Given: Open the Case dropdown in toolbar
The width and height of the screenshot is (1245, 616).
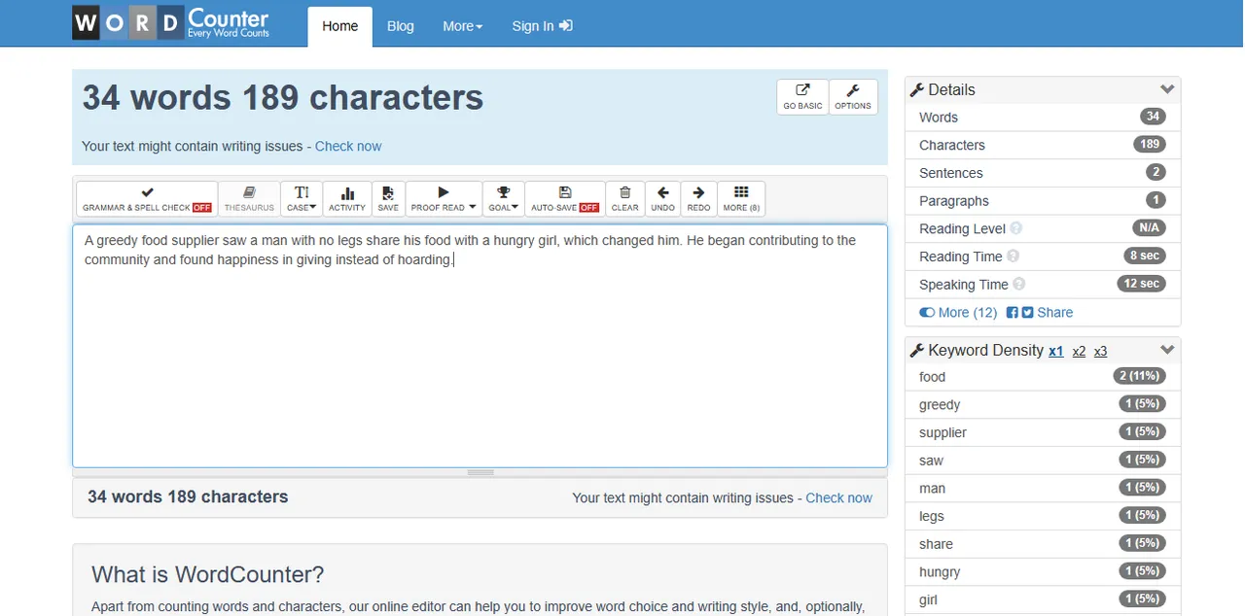Looking at the screenshot, I should point(302,198).
